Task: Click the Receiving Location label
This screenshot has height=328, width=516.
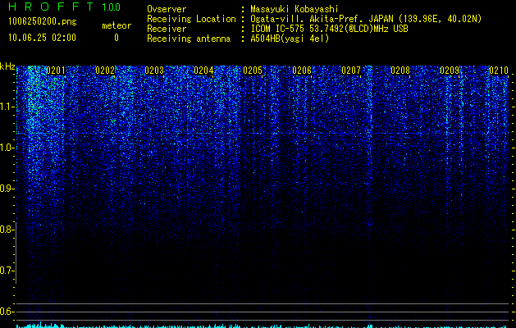Action: pos(191,19)
